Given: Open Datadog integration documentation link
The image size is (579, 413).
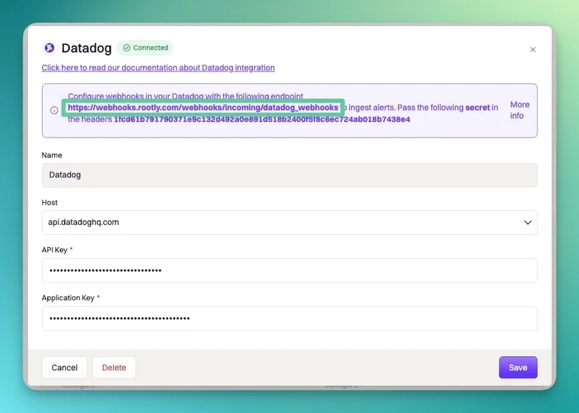Looking at the screenshot, I should (x=158, y=68).
